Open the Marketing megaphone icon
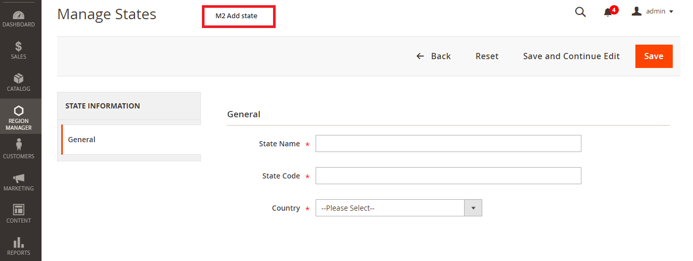This screenshot has width=693, height=261. click(x=19, y=178)
